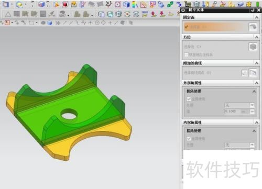Screen dimensions: 262x189
Task: Collapse the 内拐角属性 section header
Action: coord(257,123)
